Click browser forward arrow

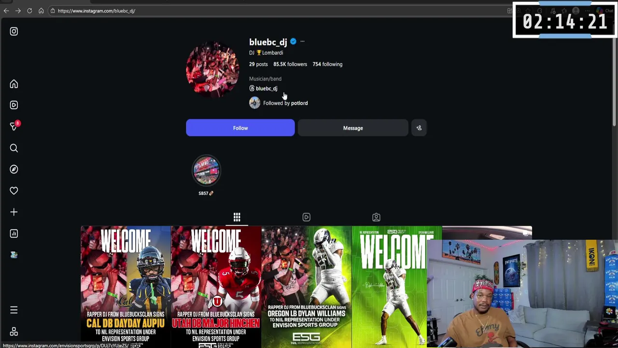tap(18, 11)
